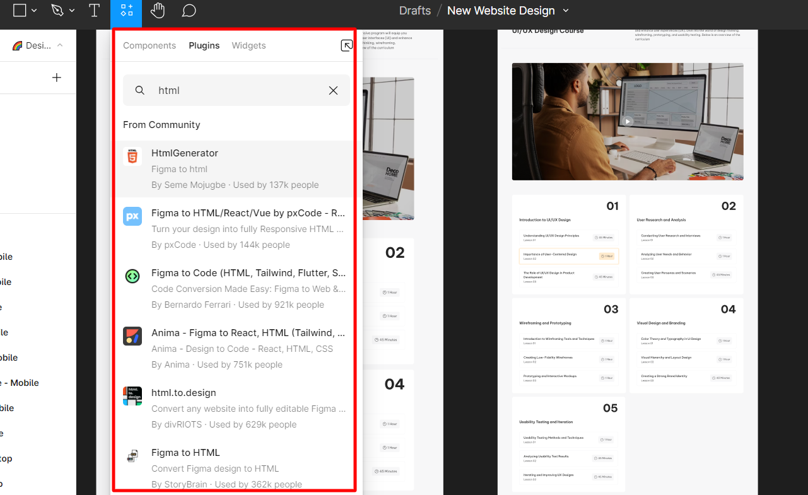
Task: Click the pxCode plugin icon
Action: pos(132,216)
